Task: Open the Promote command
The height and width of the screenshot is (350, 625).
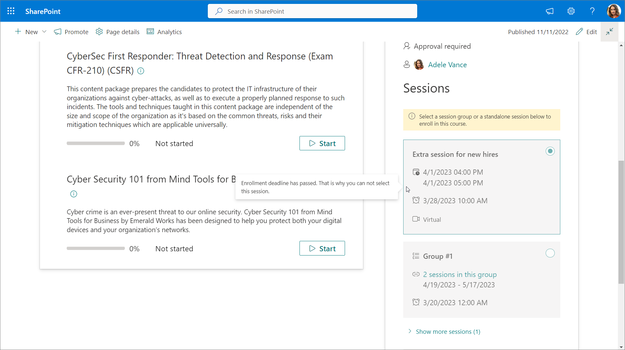Action: pos(71,32)
